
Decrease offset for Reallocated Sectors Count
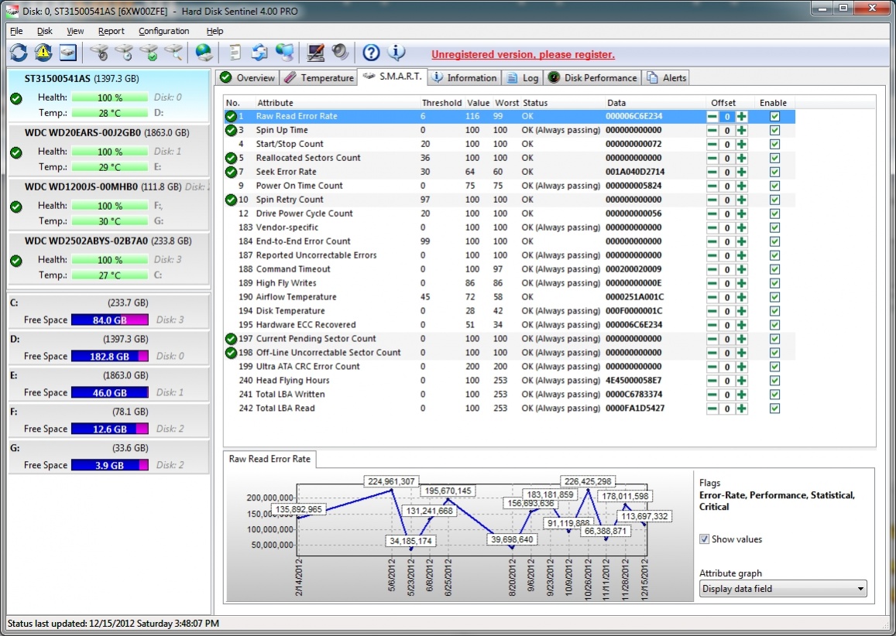point(712,158)
